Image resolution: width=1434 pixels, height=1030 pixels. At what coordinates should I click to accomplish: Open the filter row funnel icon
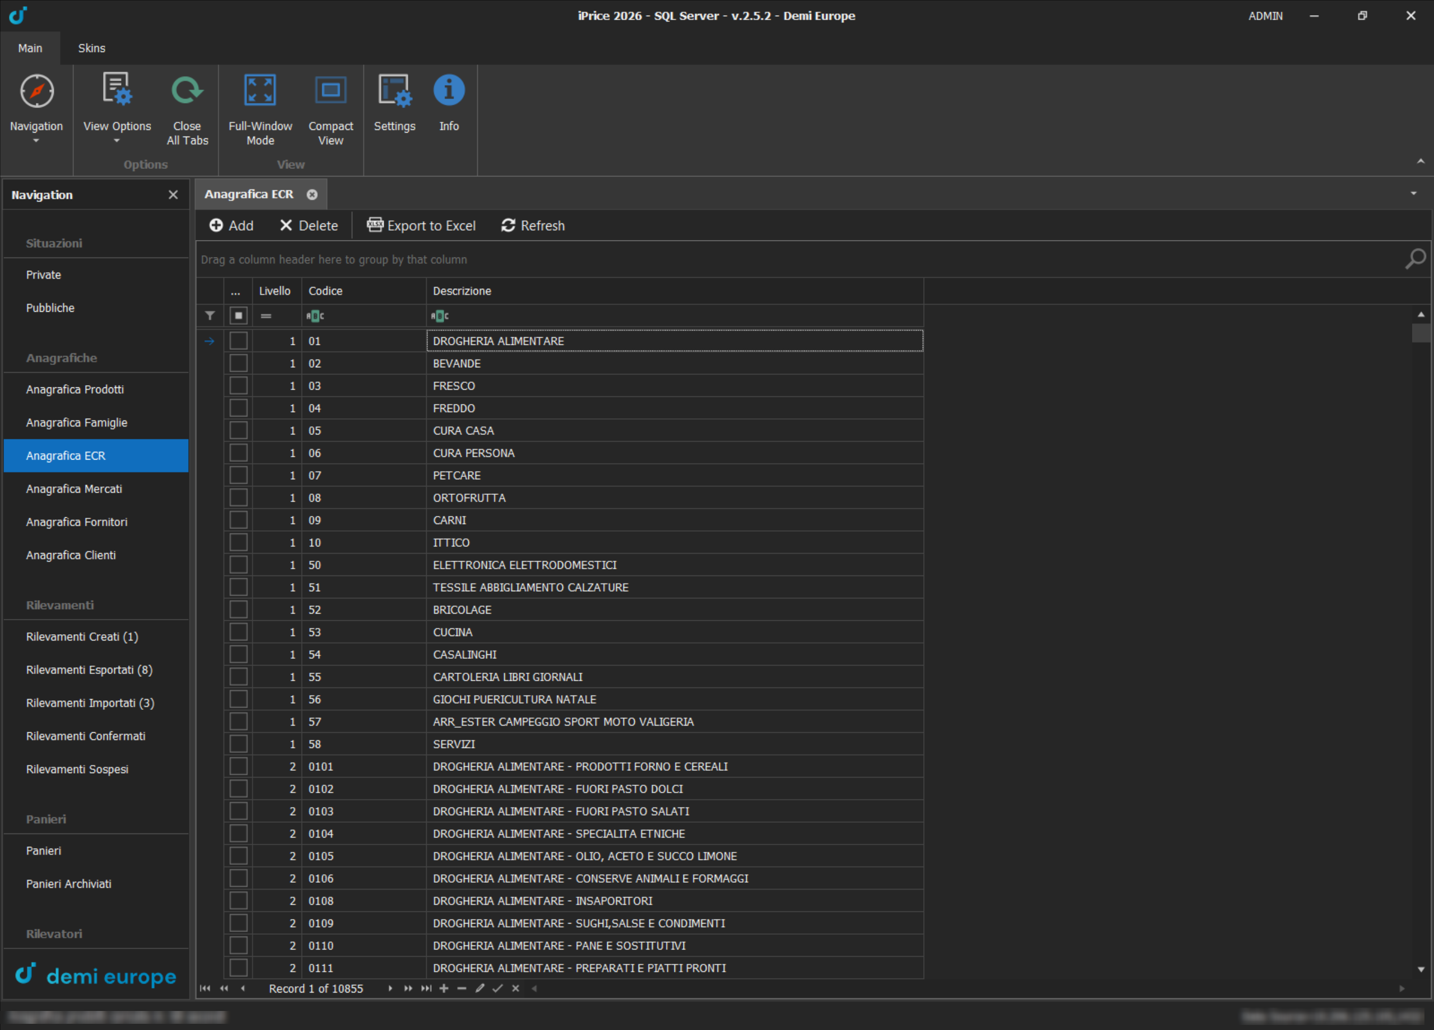(210, 315)
